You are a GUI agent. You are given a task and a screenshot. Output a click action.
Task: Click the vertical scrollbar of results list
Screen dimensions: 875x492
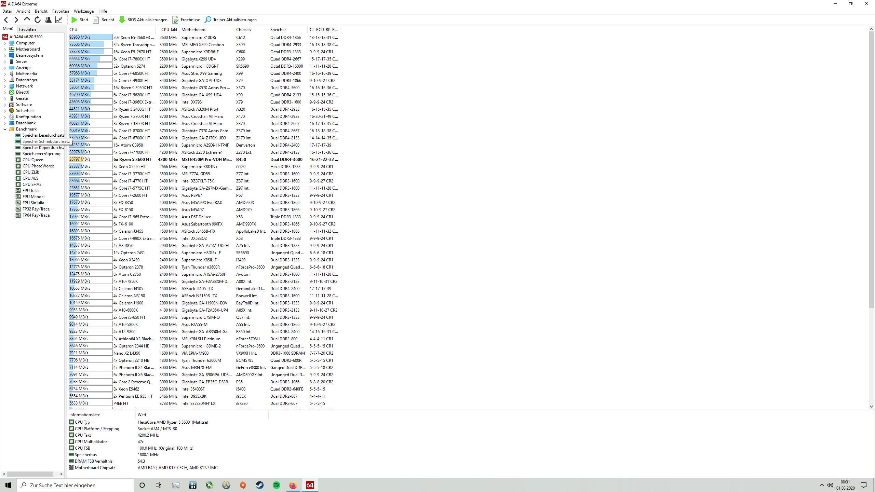(x=871, y=171)
